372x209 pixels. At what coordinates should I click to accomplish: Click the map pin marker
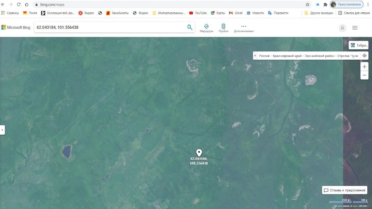coord(199,153)
